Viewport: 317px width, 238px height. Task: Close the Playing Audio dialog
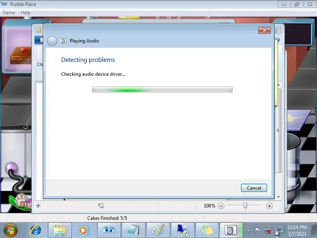[264, 31]
